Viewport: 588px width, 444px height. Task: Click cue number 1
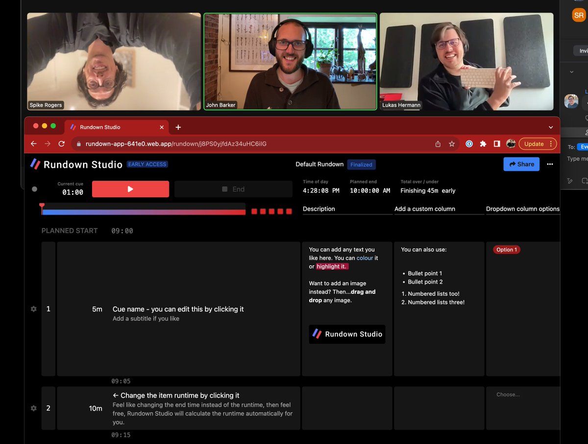pos(48,309)
